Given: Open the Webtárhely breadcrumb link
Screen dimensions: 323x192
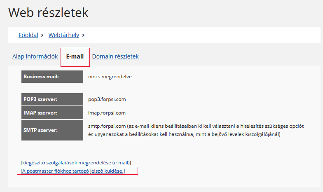Looking at the screenshot, I should point(63,35).
